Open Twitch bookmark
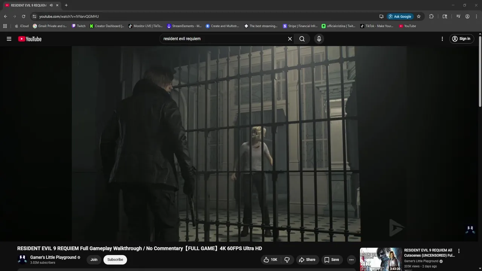 [x=78, y=26]
